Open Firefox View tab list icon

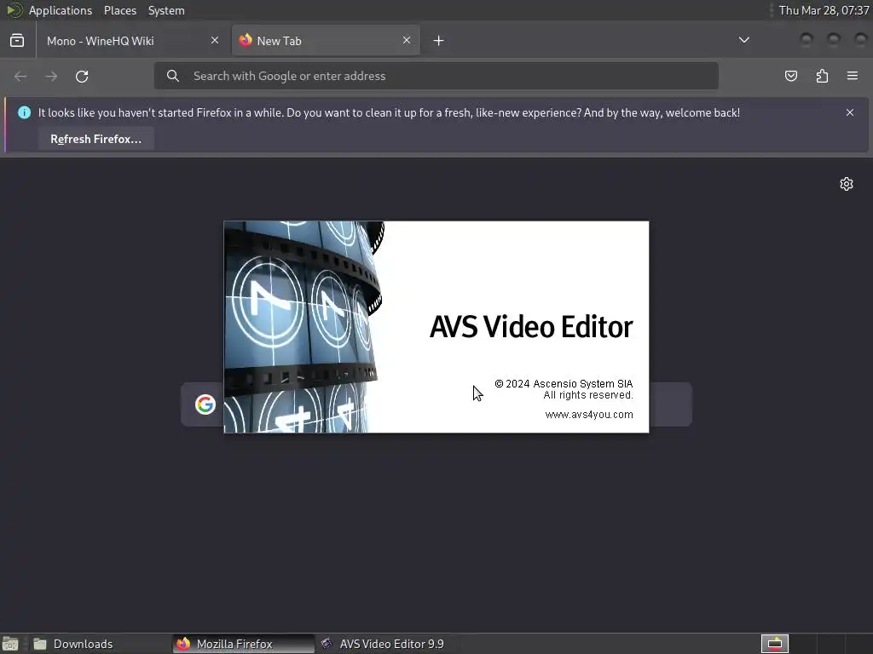[x=17, y=41]
